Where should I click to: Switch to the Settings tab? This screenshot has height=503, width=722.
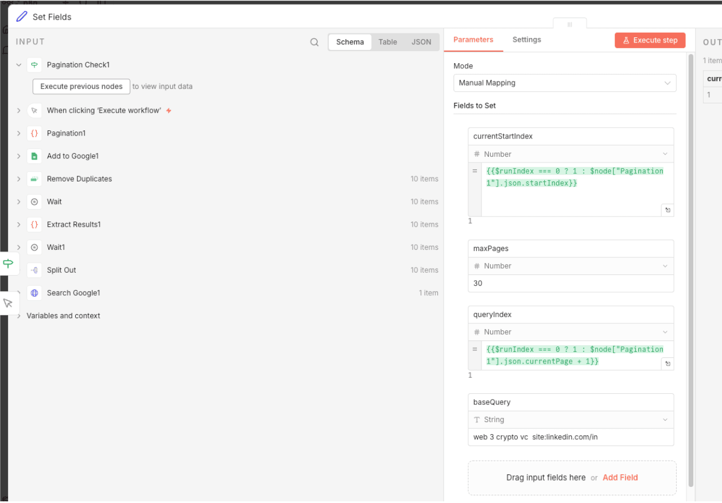click(526, 40)
